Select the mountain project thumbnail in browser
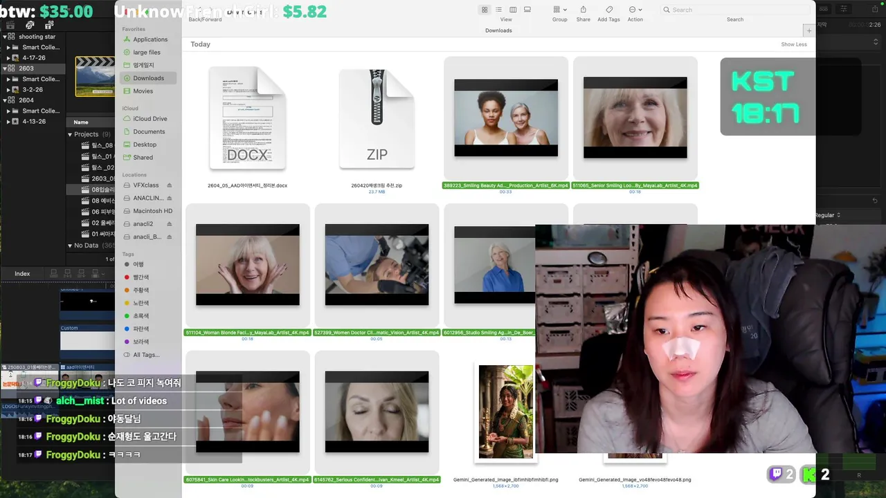886x498 pixels. [96, 76]
